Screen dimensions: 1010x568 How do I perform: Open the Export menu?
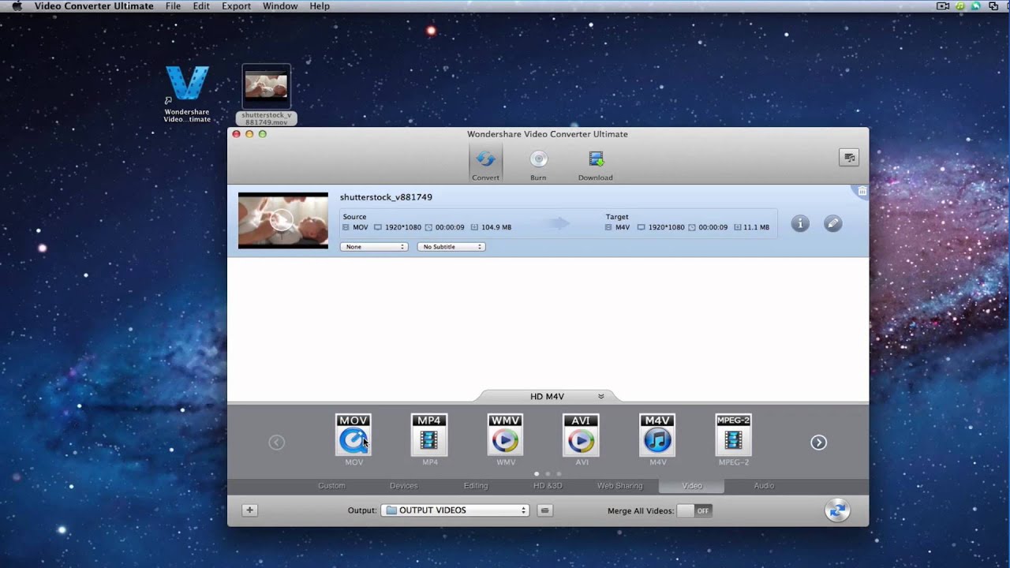tap(236, 6)
